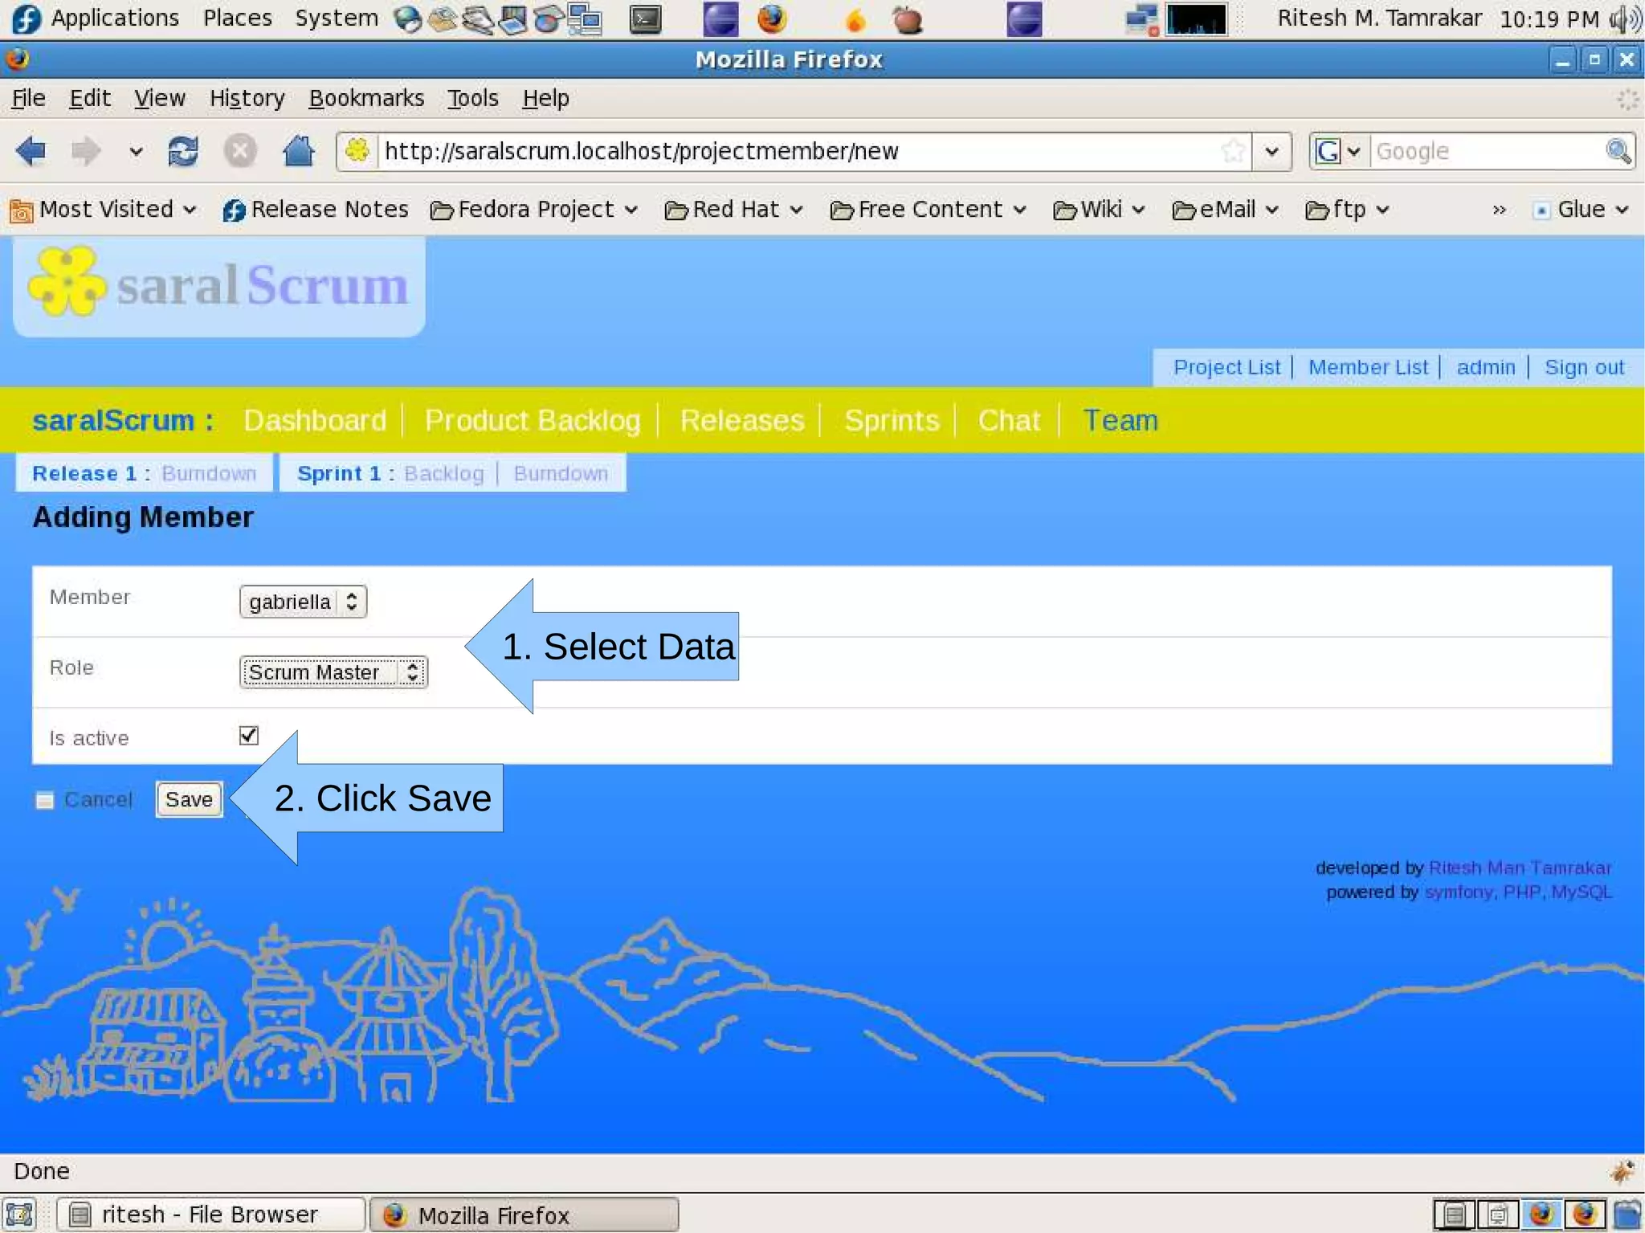Open Ritesh Man Tamrakar developer link
This screenshot has height=1233, width=1645.
click(x=1520, y=868)
